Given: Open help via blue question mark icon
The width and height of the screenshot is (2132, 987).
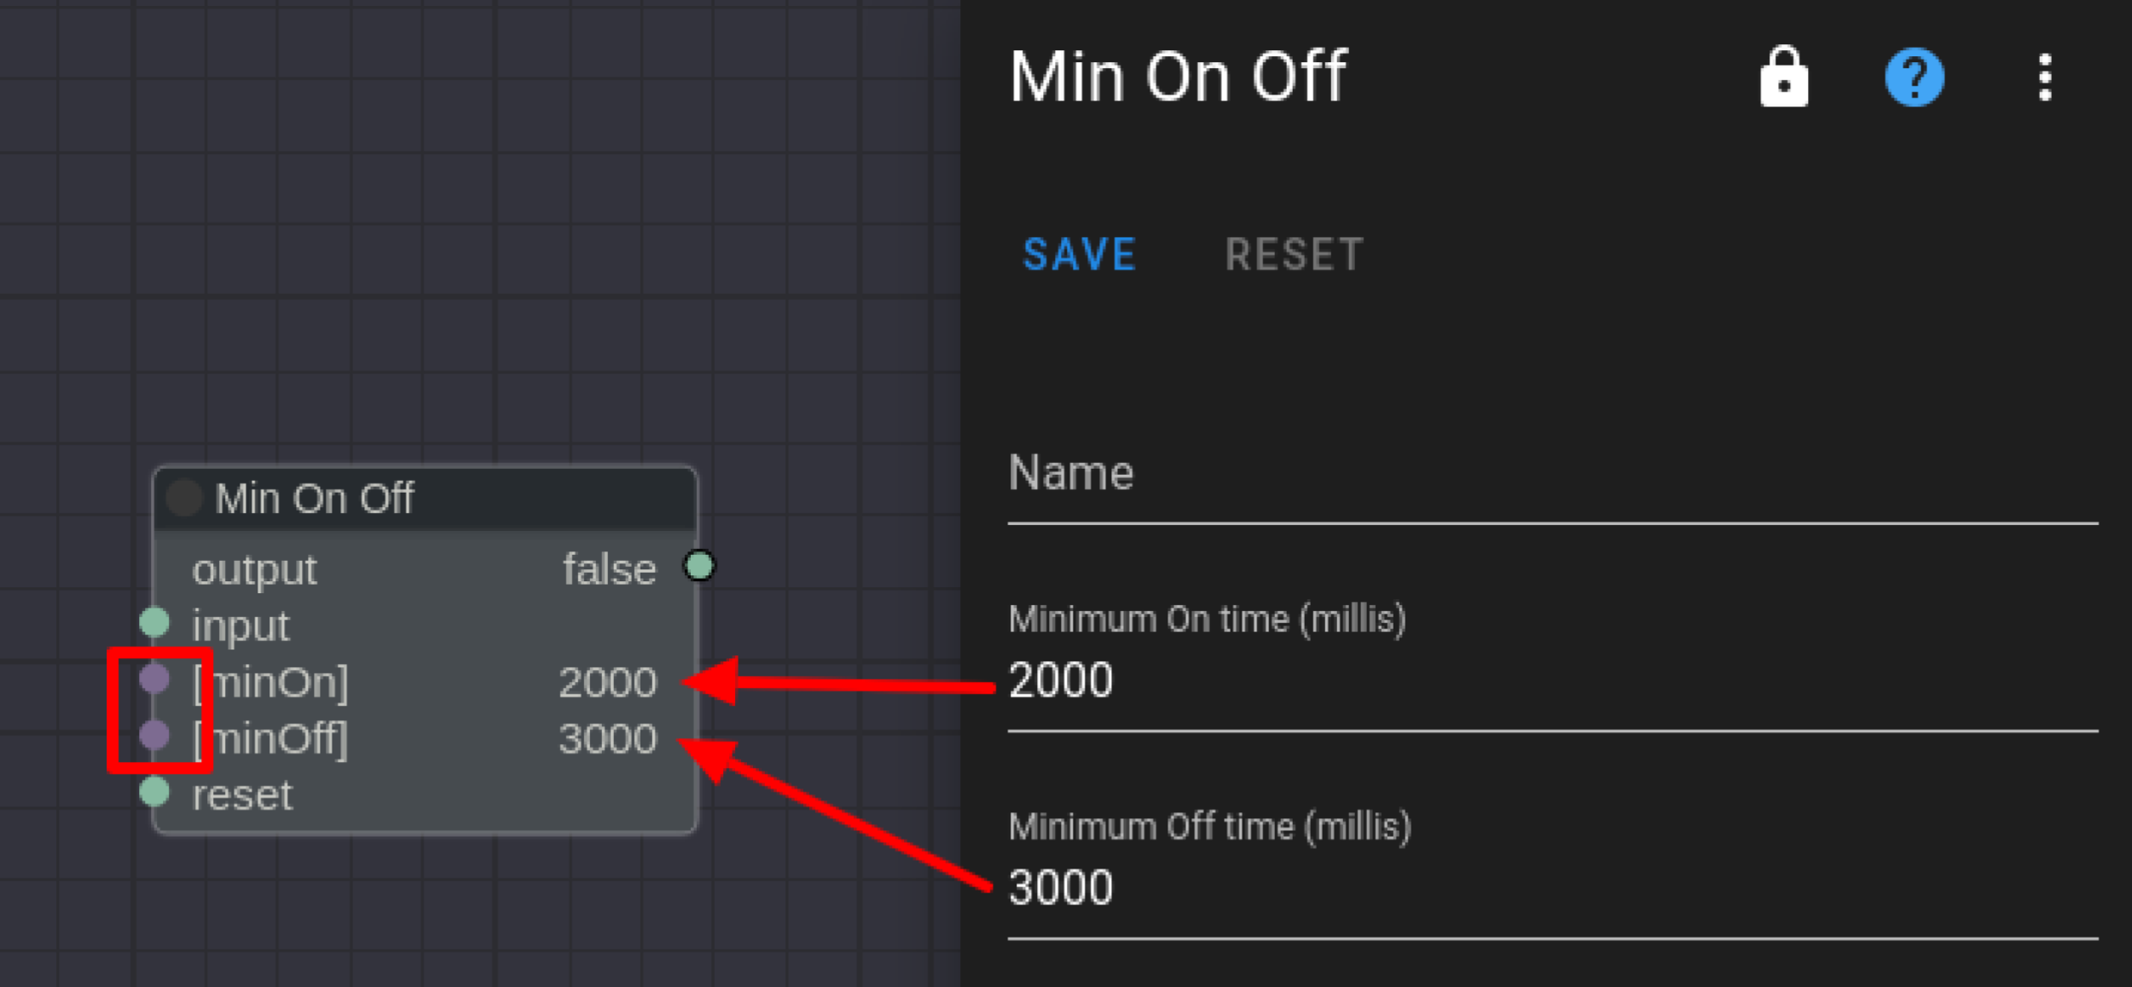Looking at the screenshot, I should (x=1914, y=78).
